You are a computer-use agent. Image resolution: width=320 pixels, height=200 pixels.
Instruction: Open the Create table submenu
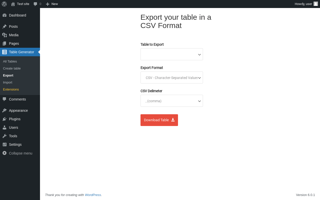[12, 68]
